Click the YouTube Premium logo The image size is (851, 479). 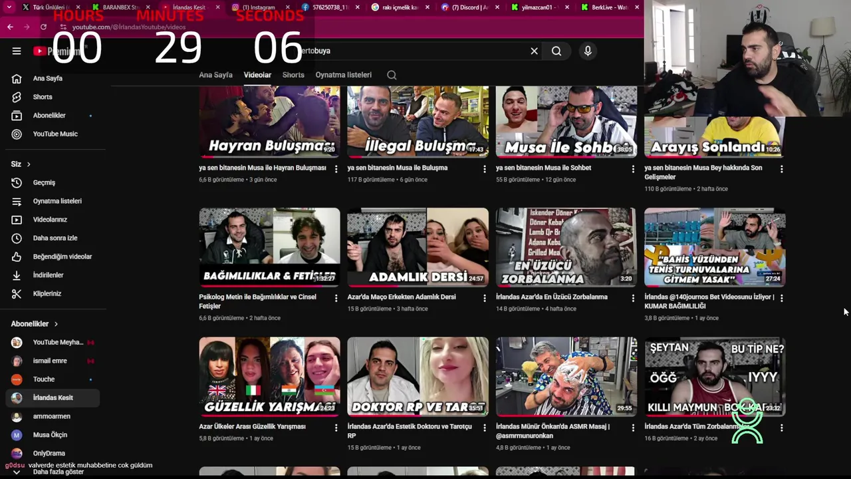click(x=57, y=51)
